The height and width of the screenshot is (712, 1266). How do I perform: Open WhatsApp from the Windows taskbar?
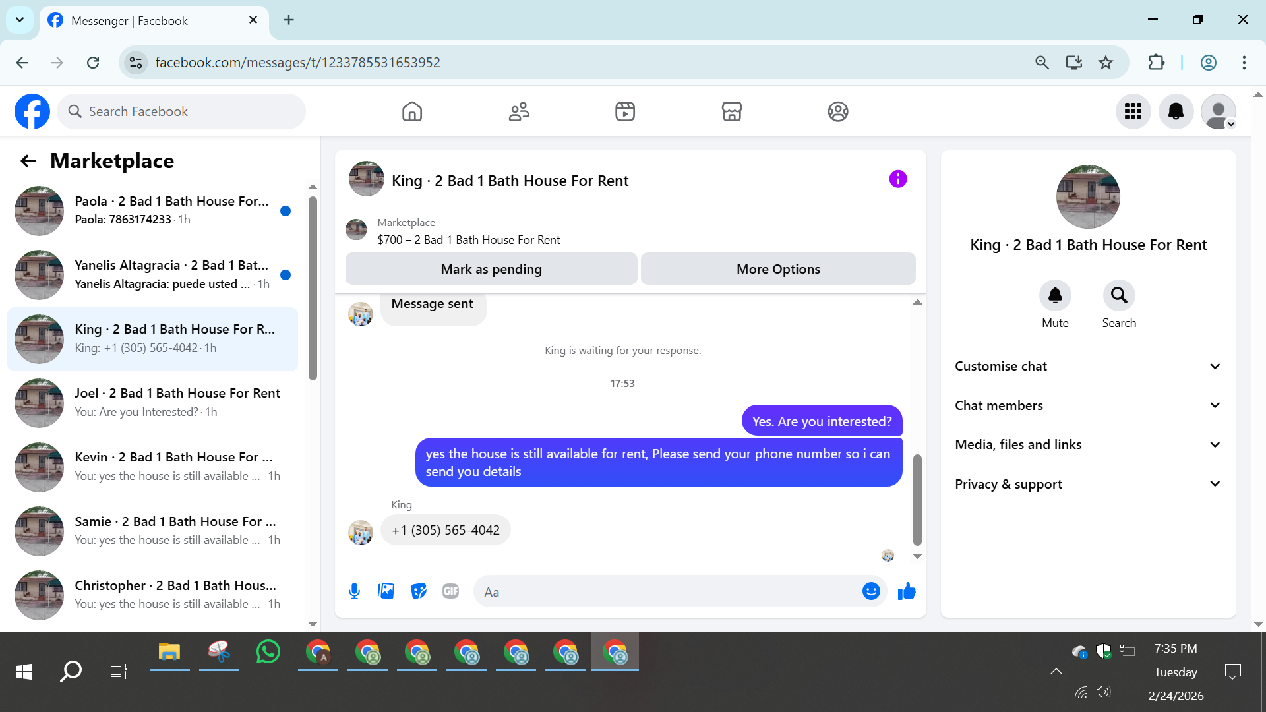click(x=268, y=653)
